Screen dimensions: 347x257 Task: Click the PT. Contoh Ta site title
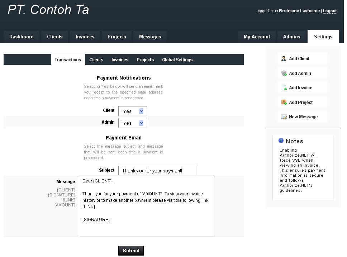pos(48,10)
